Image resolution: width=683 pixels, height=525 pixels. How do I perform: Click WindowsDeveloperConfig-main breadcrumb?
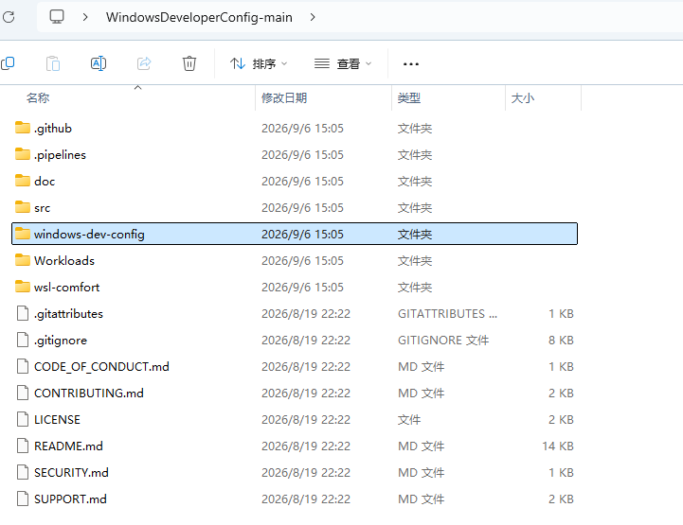199,17
